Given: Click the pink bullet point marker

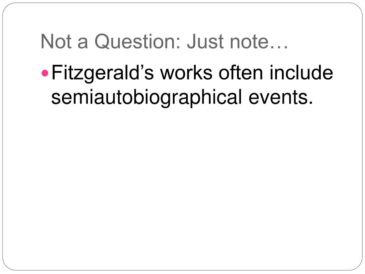Looking at the screenshot, I should point(45,73).
